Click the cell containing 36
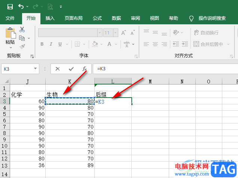The image size is (238, 178). coord(28,165)
